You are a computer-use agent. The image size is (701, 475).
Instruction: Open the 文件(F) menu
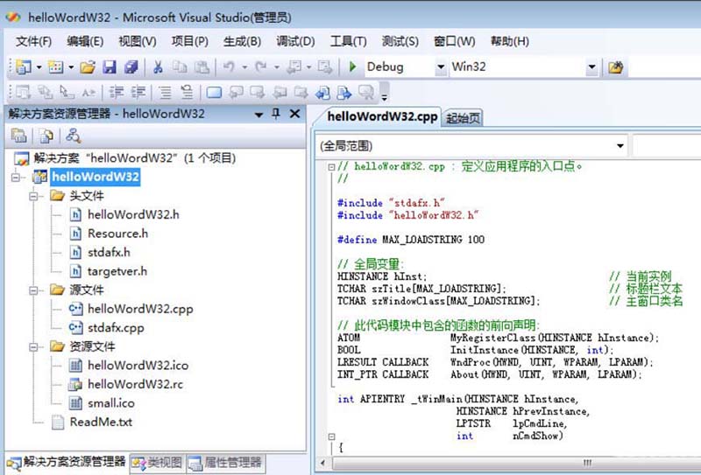tap(33, 41)
